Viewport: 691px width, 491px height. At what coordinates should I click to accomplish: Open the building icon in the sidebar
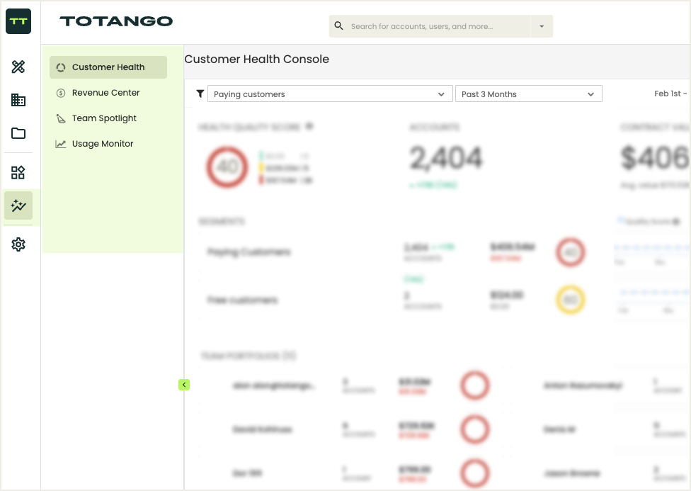[x=18, y=100]
